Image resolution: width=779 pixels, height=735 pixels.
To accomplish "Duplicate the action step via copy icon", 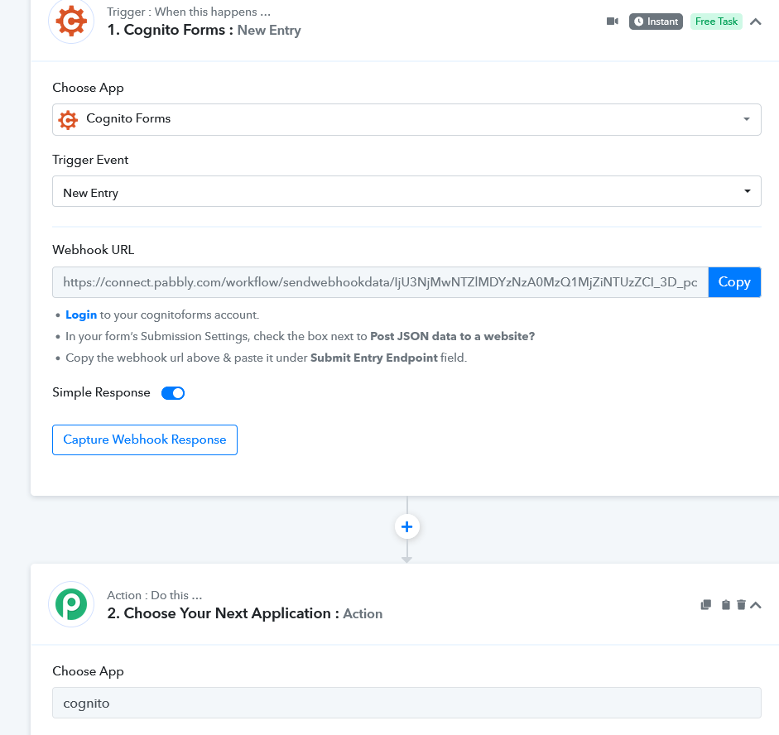I will click(706, 604).
